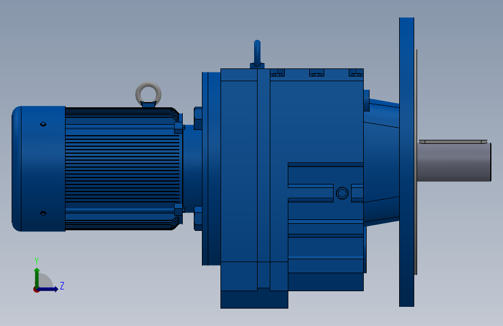Click the blue Z axis arrow of the triad
This screenshot has width=503, height=326.
pos(48,289)
